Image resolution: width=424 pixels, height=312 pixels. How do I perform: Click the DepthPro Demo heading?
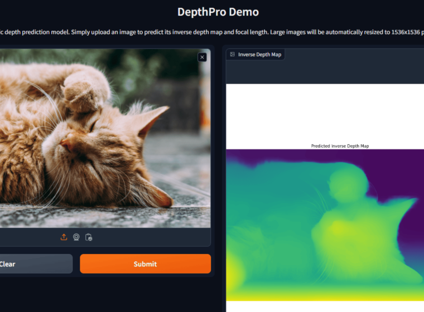click(x=218, y=12)
